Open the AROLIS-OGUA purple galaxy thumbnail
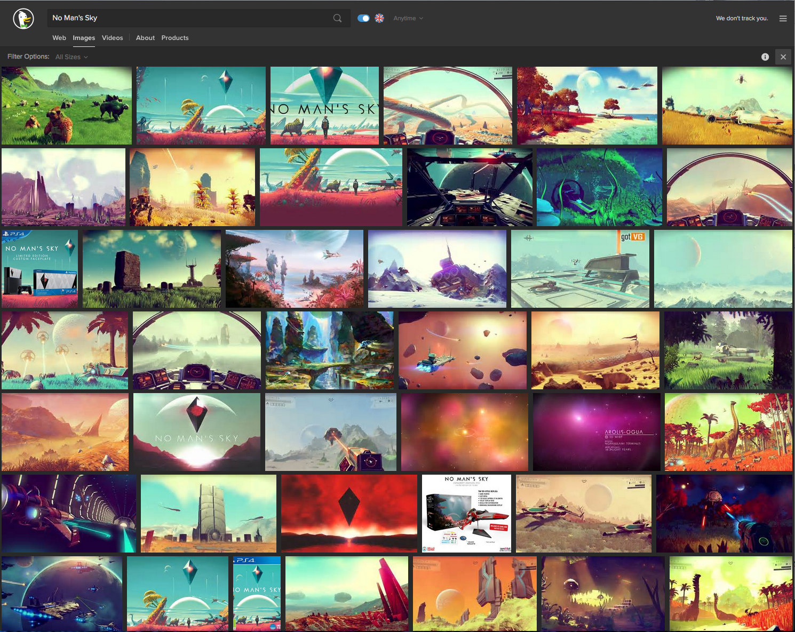 click(x=597, y=432)
